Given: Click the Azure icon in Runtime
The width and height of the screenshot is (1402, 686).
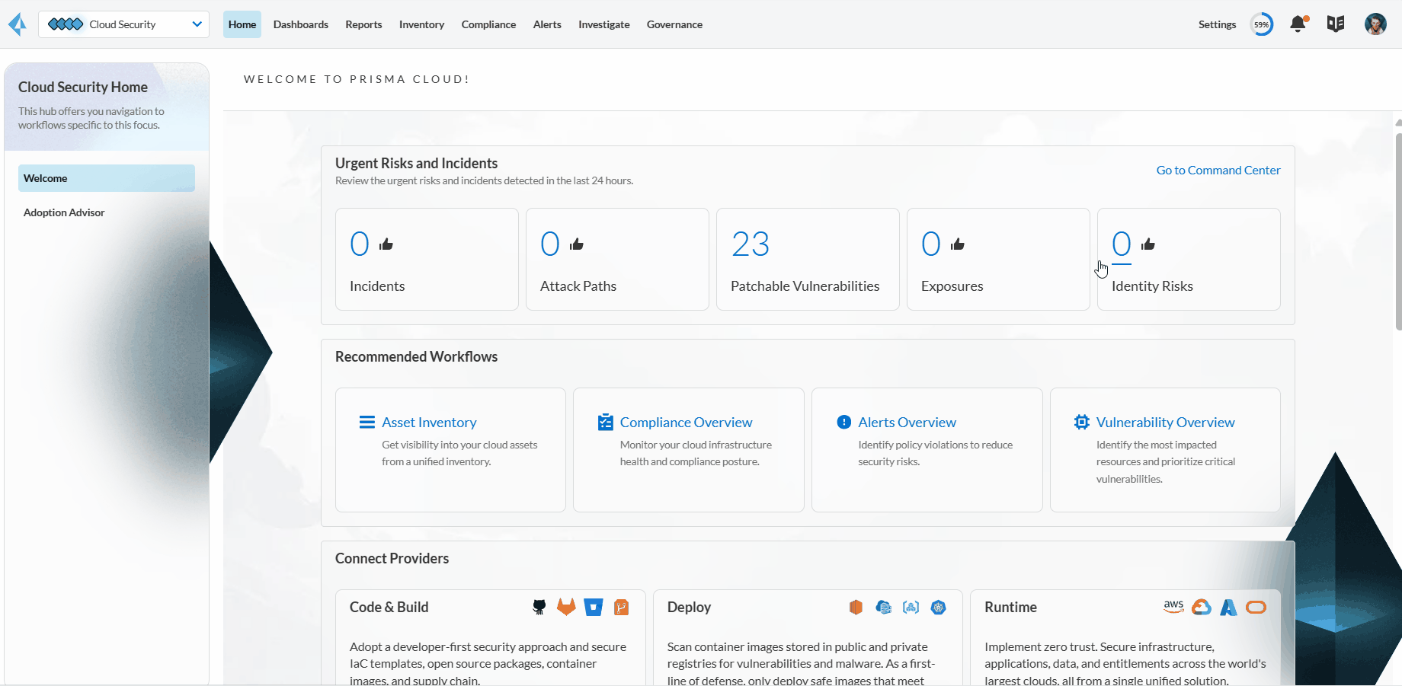Looking at the screenshot, I should pos(1228,607).
